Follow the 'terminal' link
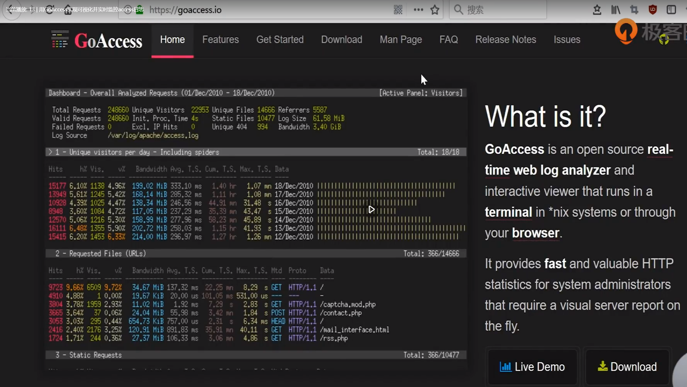 [508, 212]
